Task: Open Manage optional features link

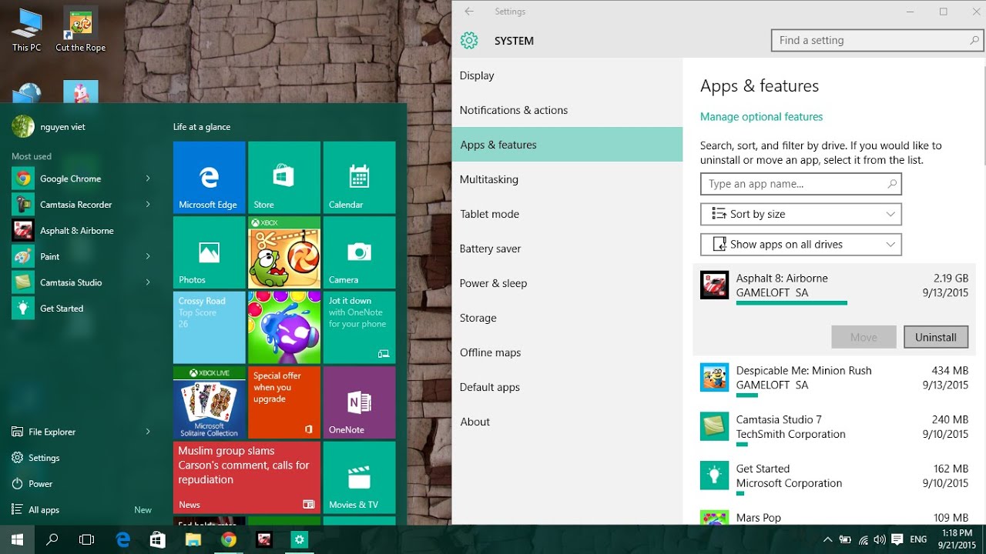Action: pyautogui.click(x=761, y=117)
